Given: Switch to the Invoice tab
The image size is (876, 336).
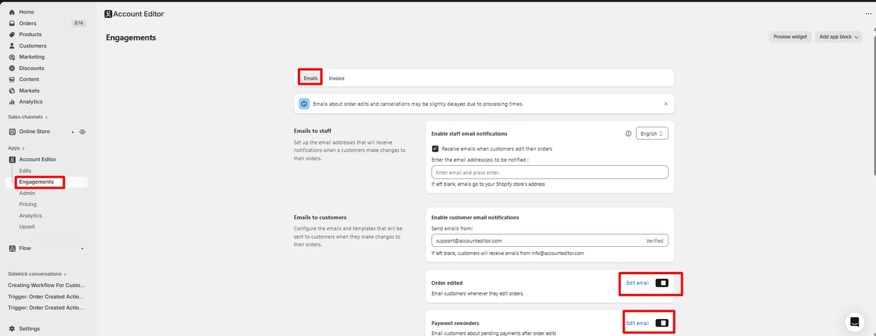Looking at the screenshot, I should tap(337, 78).
